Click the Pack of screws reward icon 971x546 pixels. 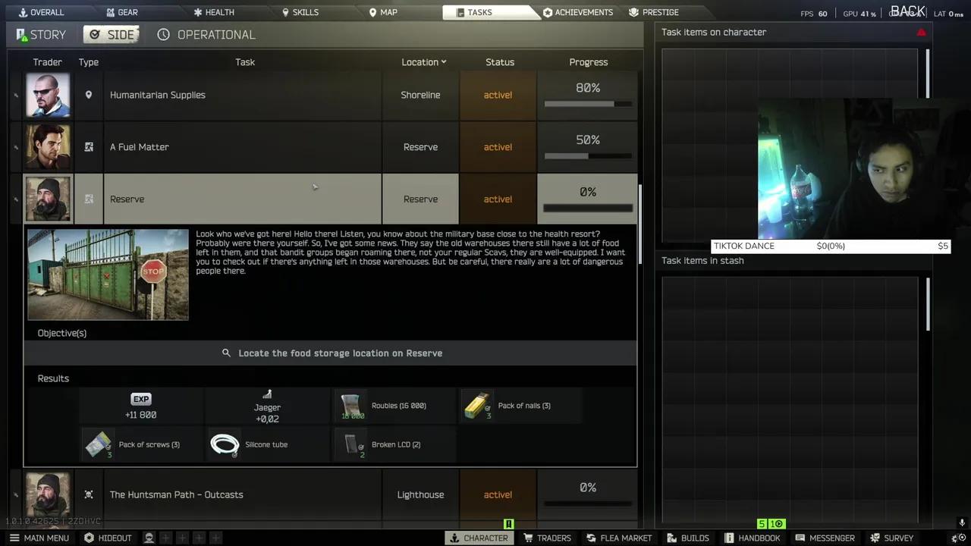99,444
